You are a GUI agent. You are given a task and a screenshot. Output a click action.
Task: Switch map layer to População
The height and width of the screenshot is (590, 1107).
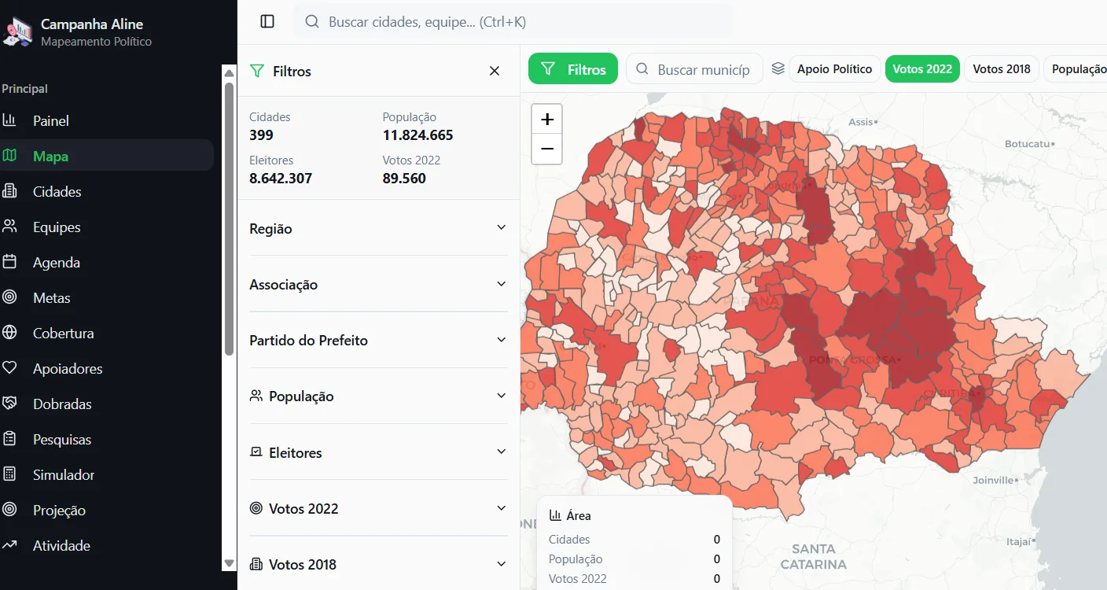click(1076, 69)
